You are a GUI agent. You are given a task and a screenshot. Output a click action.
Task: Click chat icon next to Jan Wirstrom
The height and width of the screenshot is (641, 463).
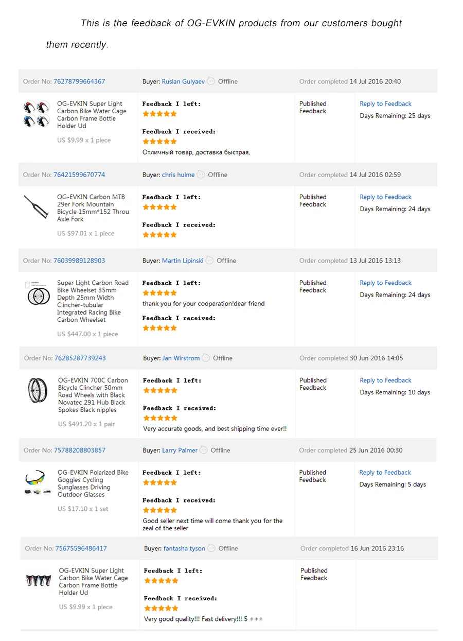click(x=206, y=358)
